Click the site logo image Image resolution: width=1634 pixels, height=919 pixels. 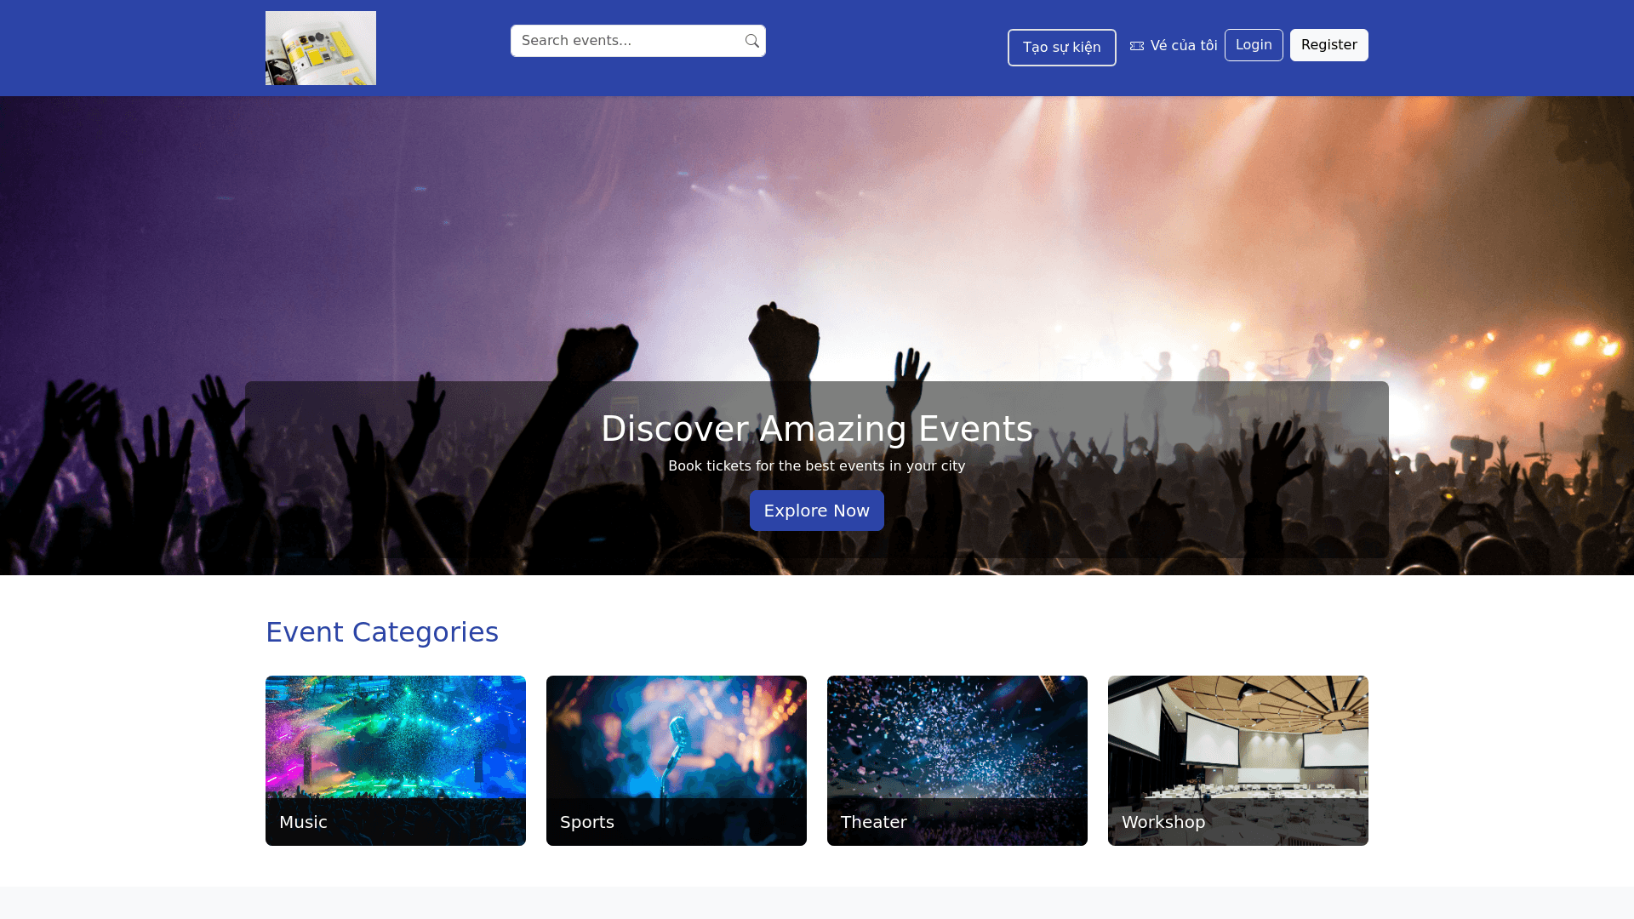tap(321, 48)
